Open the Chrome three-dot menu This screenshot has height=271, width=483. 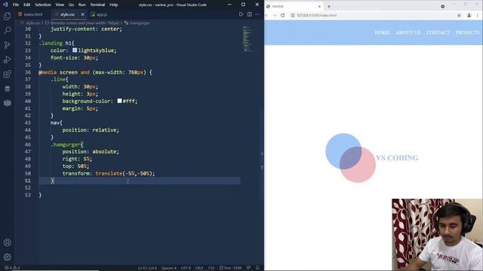(478, 15)
